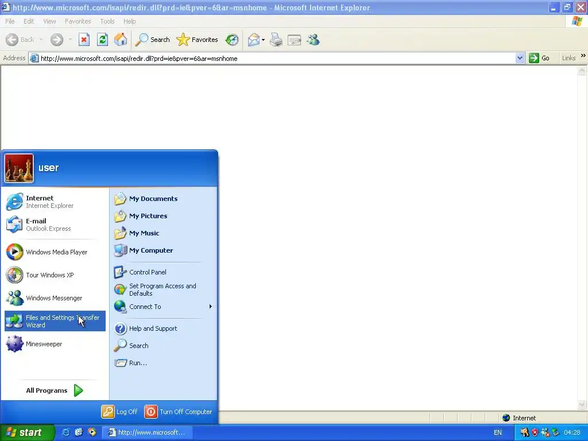This screenshot has width=588, height=441.
Task: Open the Back history dropdown arrow
Action: click(41, 40)
